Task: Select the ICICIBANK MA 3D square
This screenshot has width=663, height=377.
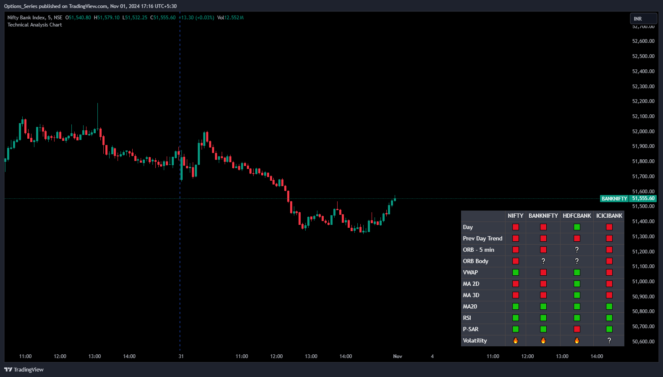Action: point(609,295)
